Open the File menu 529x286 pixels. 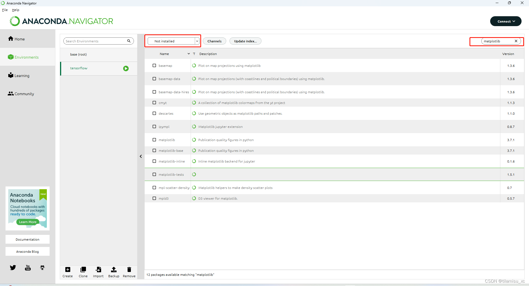coord(5,10)
